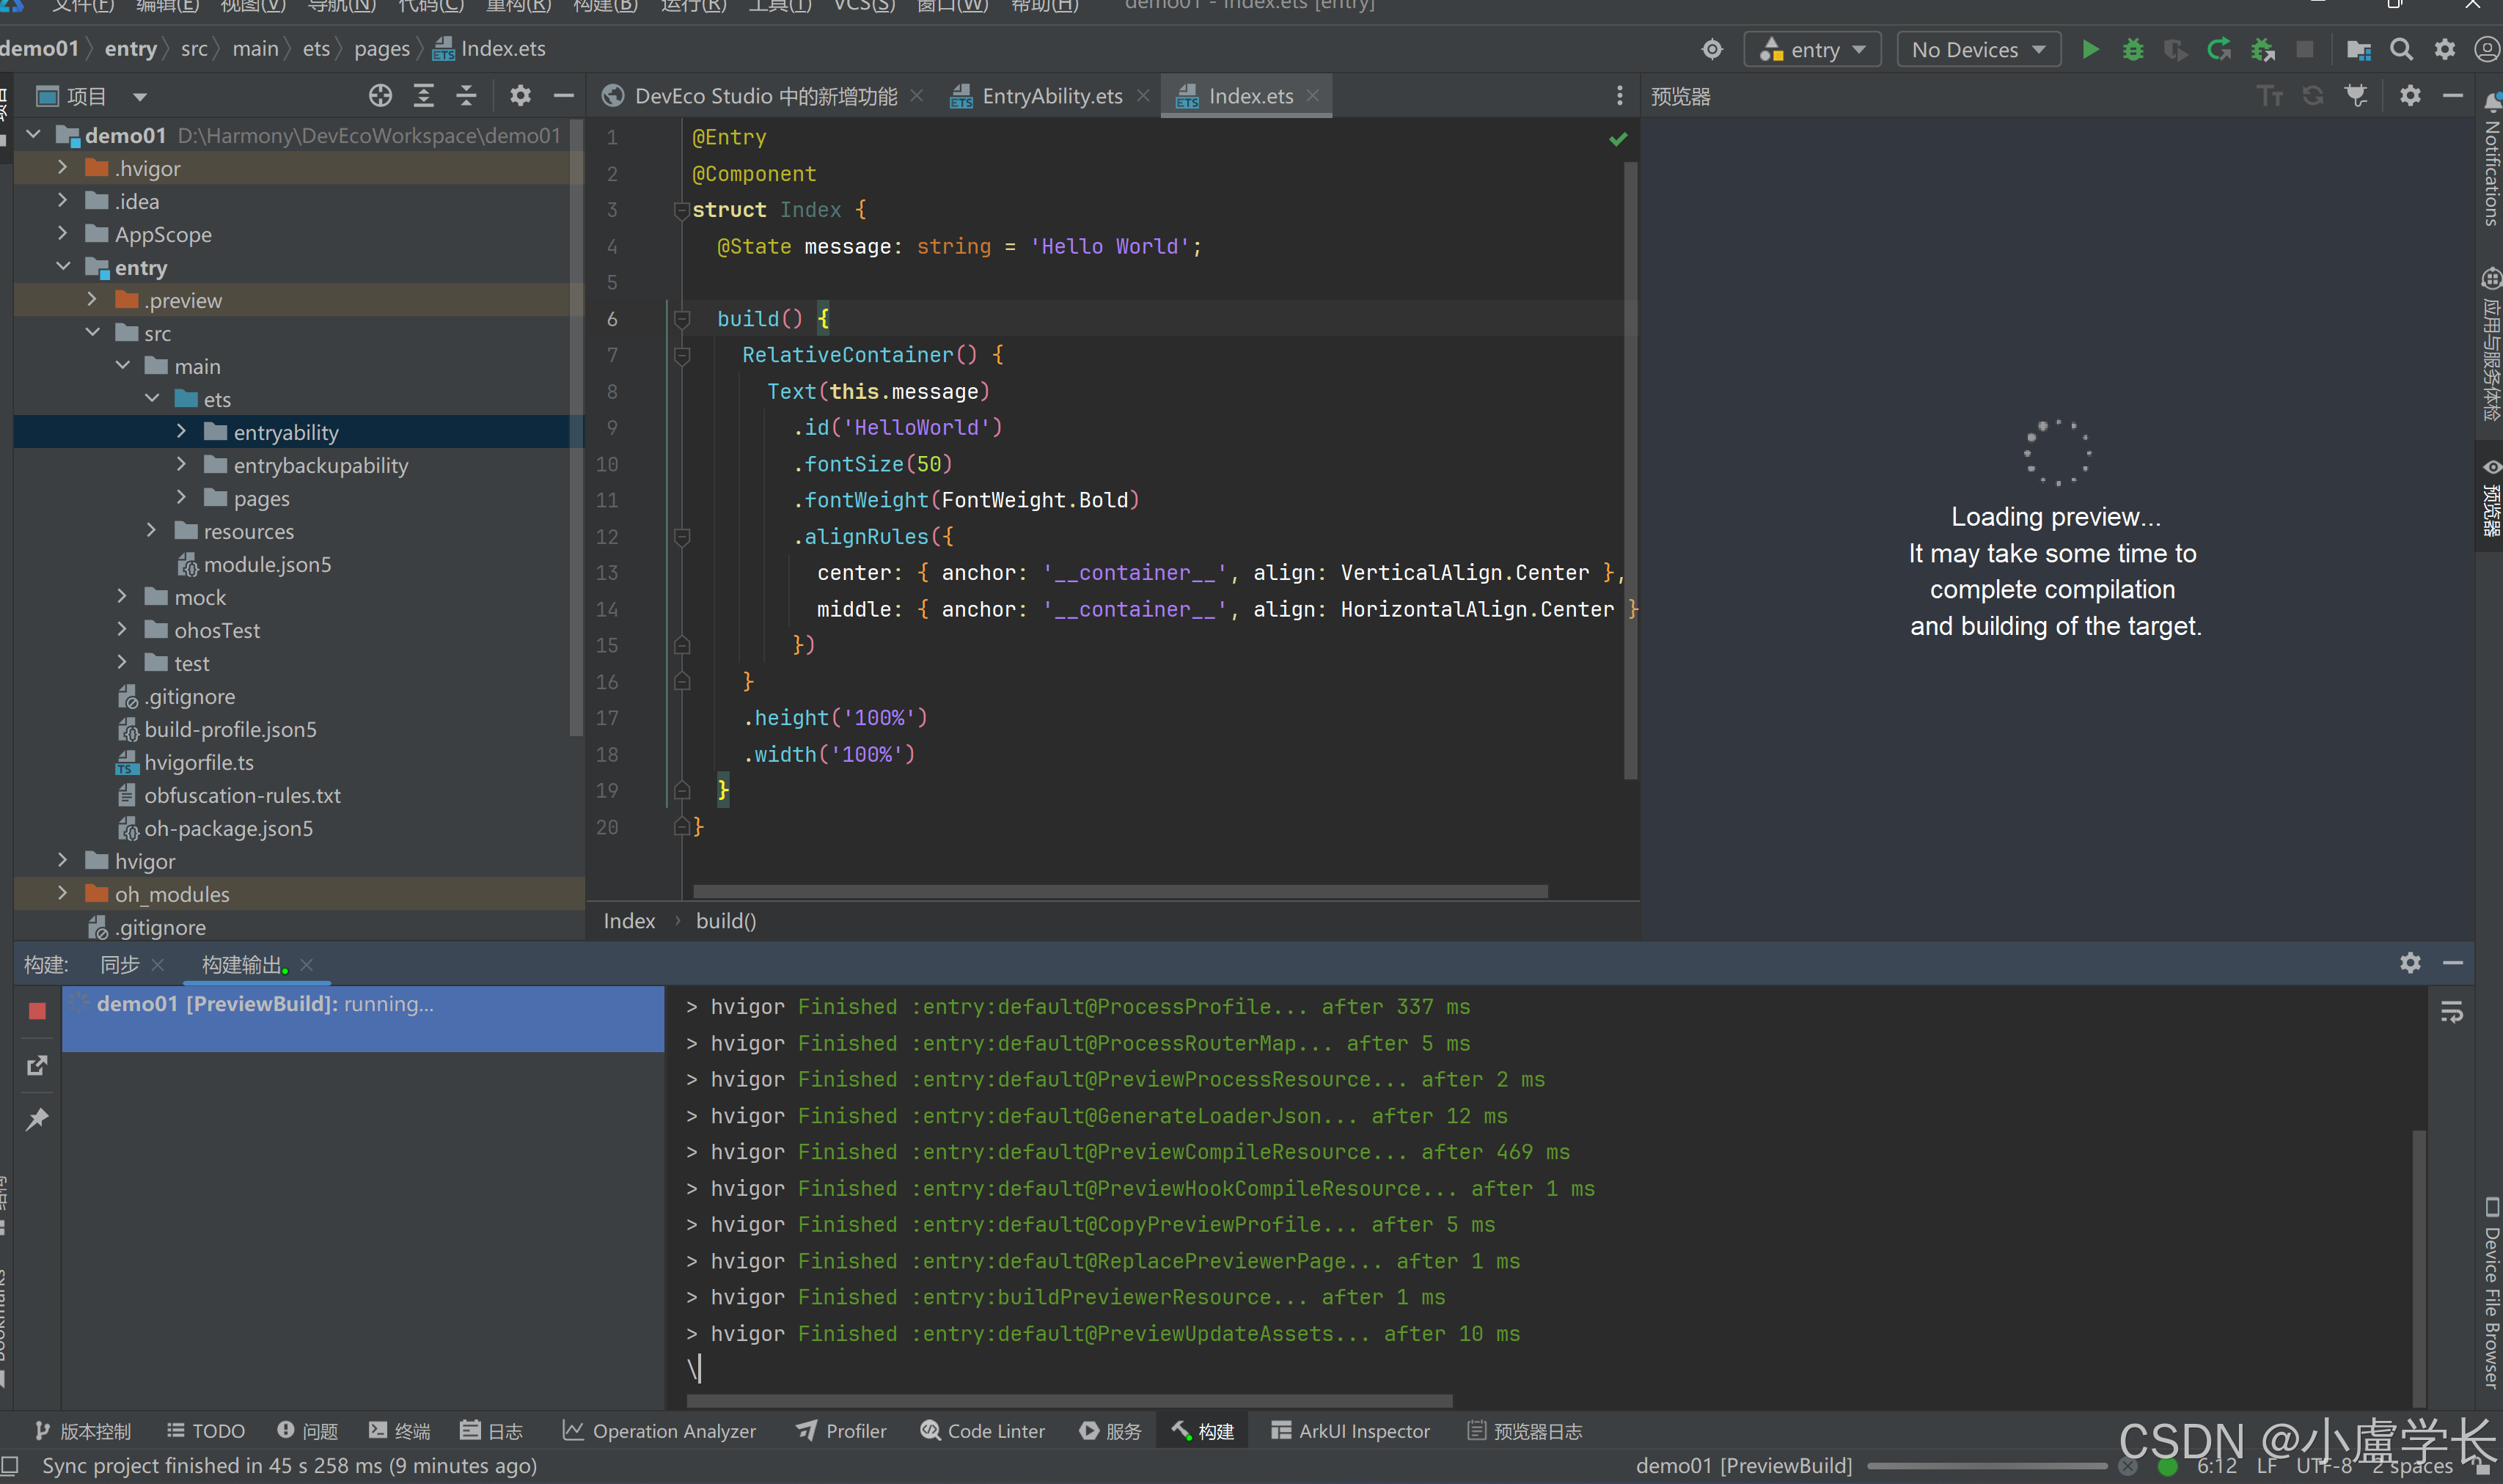Fold the build() method at line 6 gutter
This screenshot has width=2503, height=1484.
(x=682, y=319)
